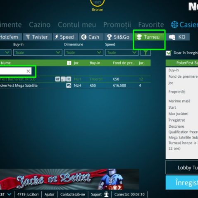Image resolution: width=198 pixels, height=198 pixels.
Task: Select the Twister tab
Action: pos(38,37)
